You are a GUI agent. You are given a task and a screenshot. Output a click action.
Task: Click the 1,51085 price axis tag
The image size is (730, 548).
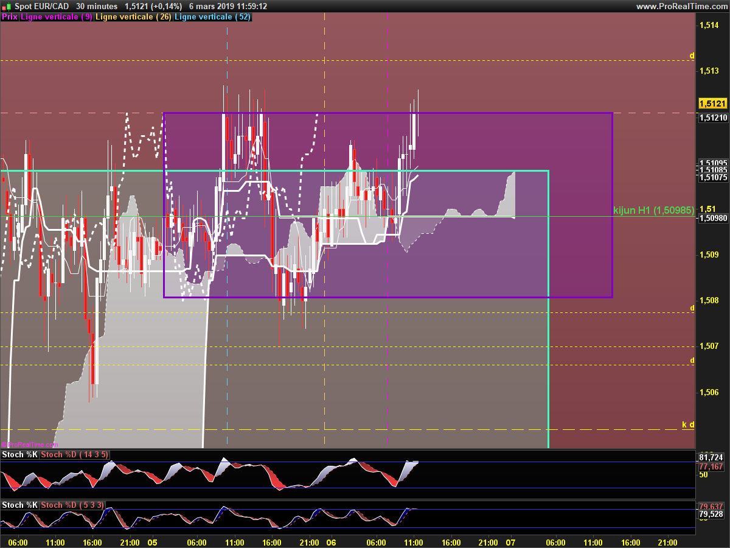click(x=713, y=170)
